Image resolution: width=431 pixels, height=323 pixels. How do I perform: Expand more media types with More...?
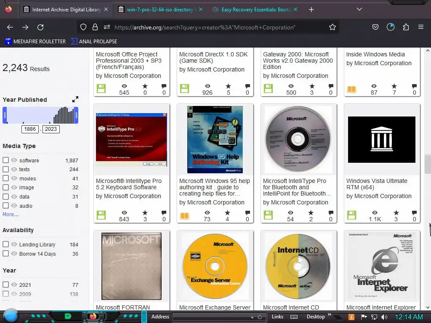(11, 214)
